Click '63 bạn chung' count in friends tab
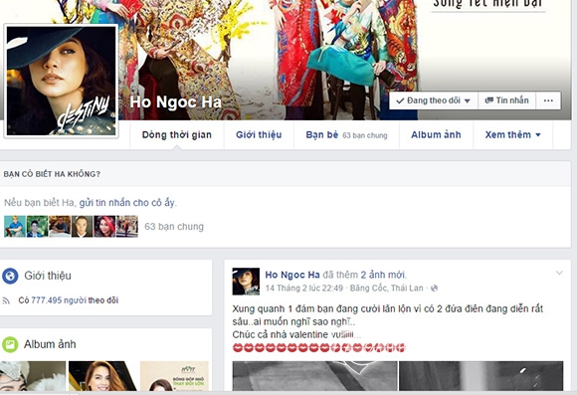This screenshot has width=577, height=395. pos(365,135)
